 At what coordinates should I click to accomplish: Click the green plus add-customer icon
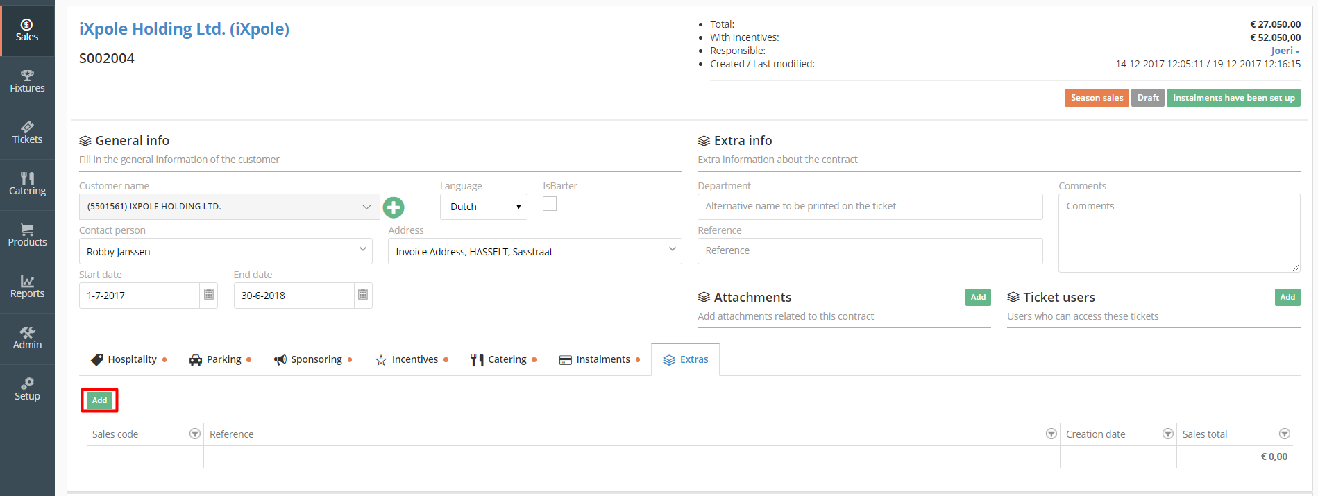click(394, 207)
